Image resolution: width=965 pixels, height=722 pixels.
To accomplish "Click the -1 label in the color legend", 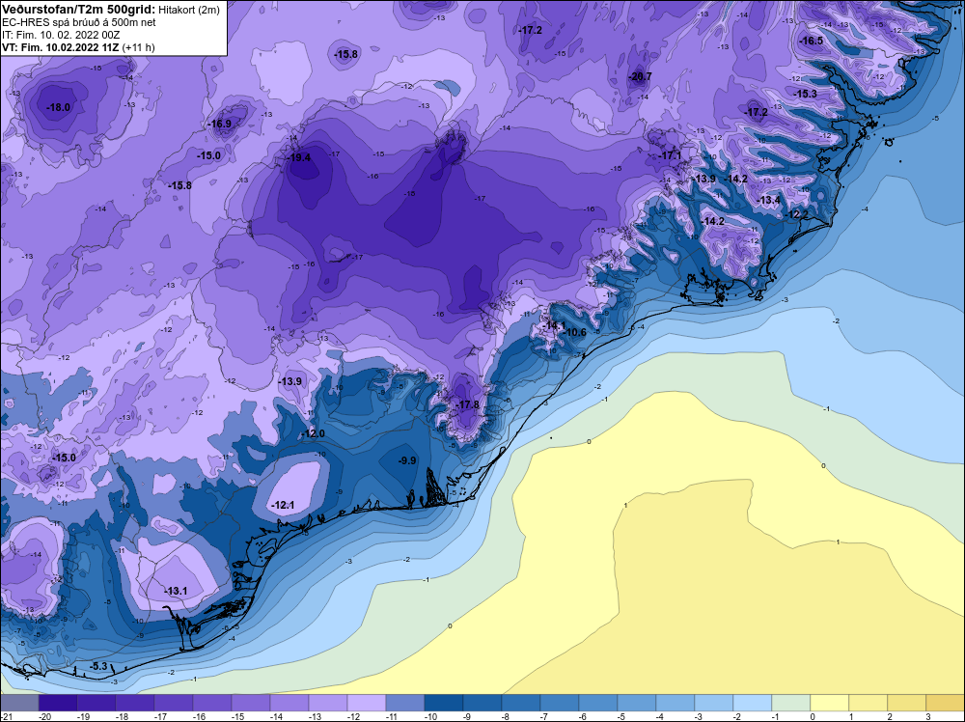I will coord(777,717).
